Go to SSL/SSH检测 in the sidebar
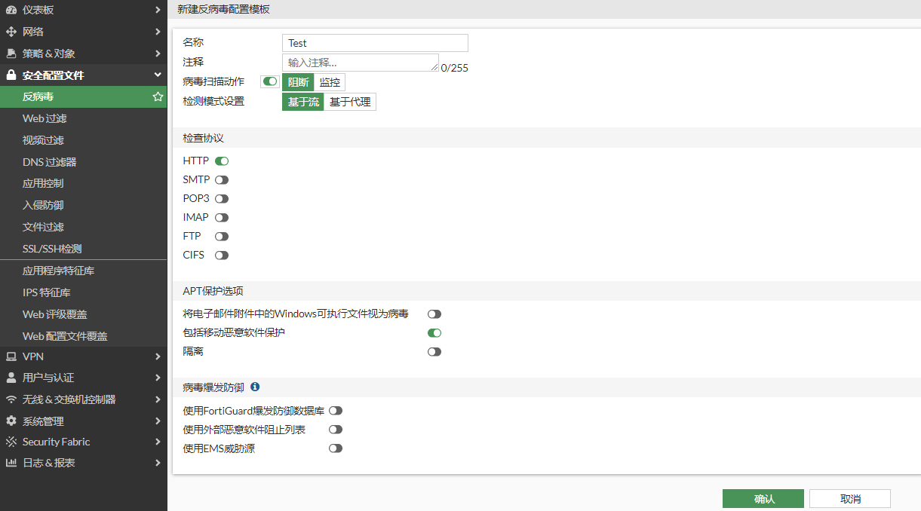The width and height of the screenshot is (921, 511). coord(52,249)
